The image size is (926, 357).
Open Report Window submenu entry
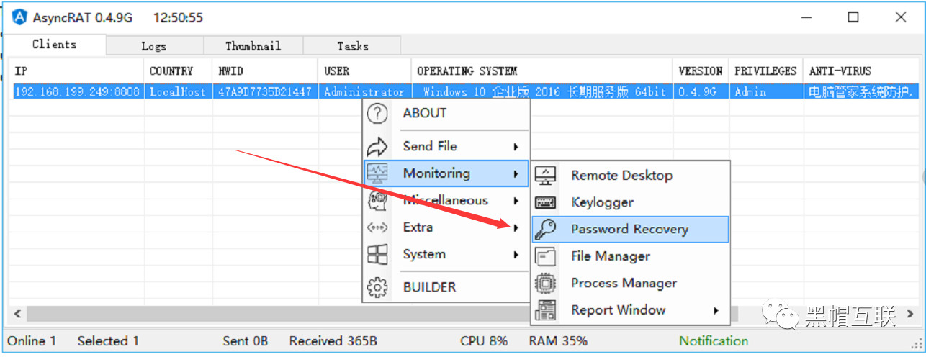[630, 310]
